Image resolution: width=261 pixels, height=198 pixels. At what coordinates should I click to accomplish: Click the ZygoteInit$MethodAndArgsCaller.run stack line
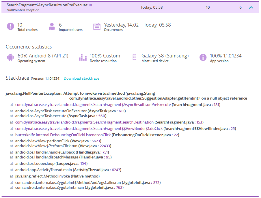point(85,182)
